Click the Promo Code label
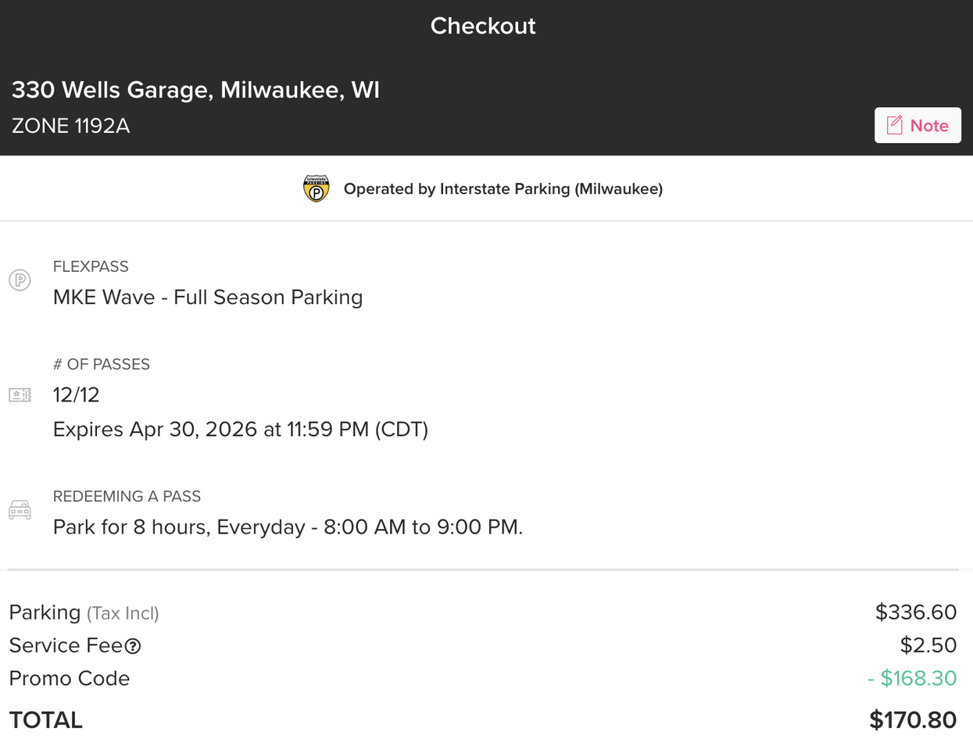 (69, 678)
